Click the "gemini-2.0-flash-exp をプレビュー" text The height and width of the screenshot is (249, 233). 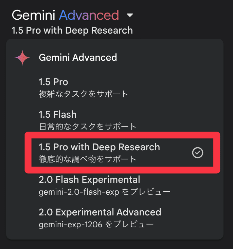104,192
